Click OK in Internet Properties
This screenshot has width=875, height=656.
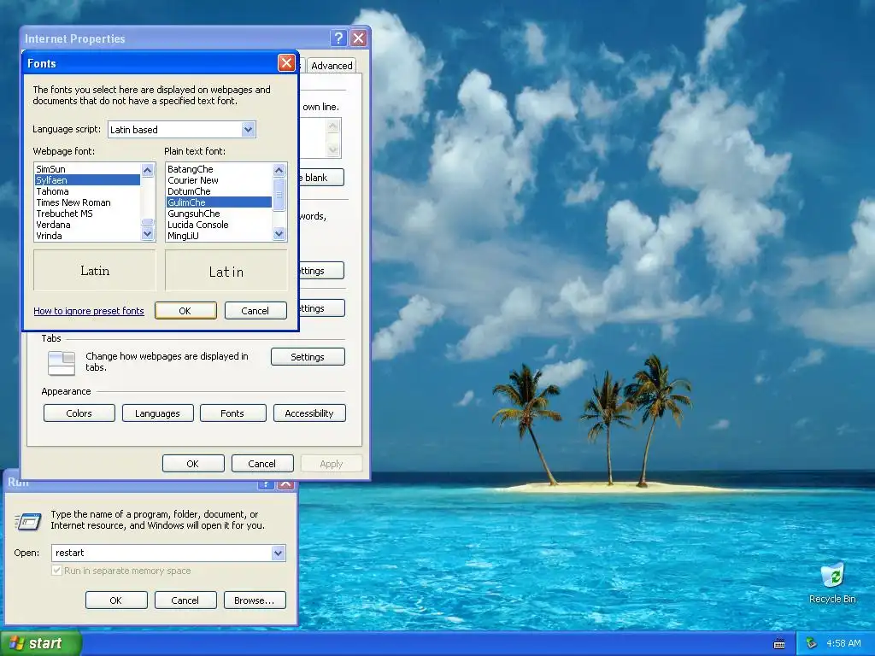click(x=193, y=464)
